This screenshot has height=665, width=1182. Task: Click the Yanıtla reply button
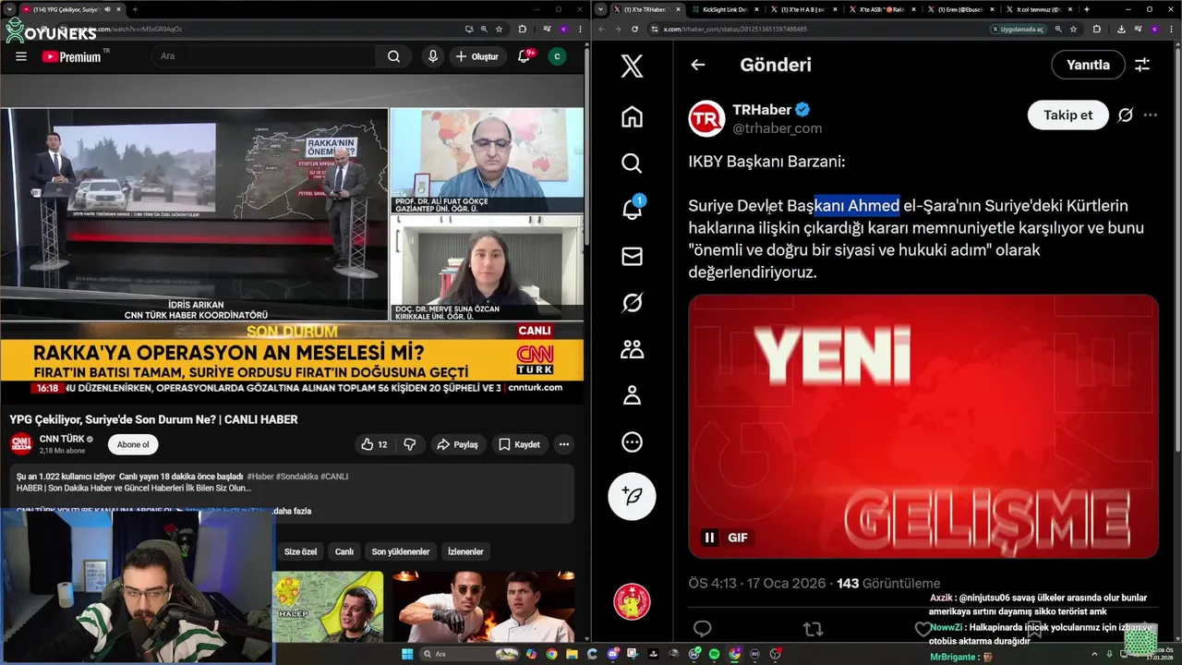click(1088, 65)
